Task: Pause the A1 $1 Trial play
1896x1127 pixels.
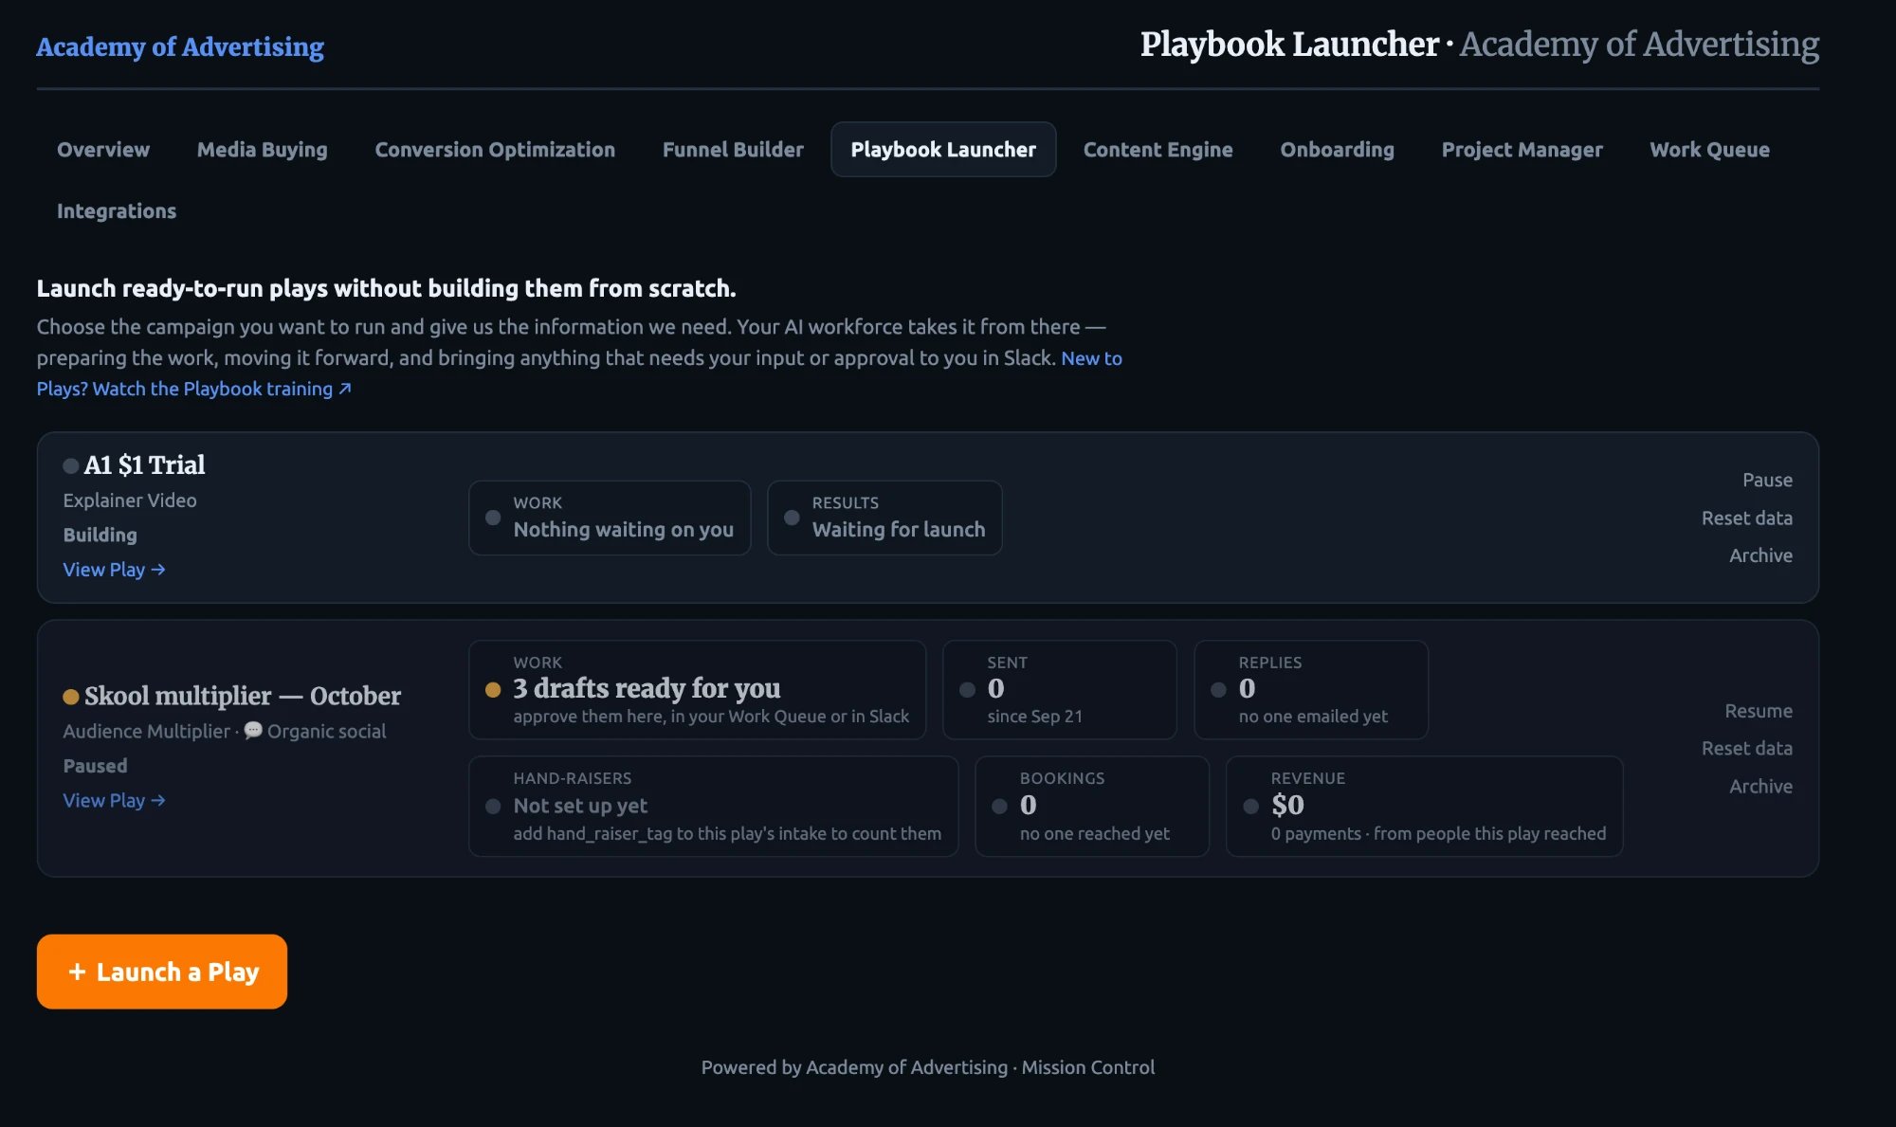Action: [1767, 480]
